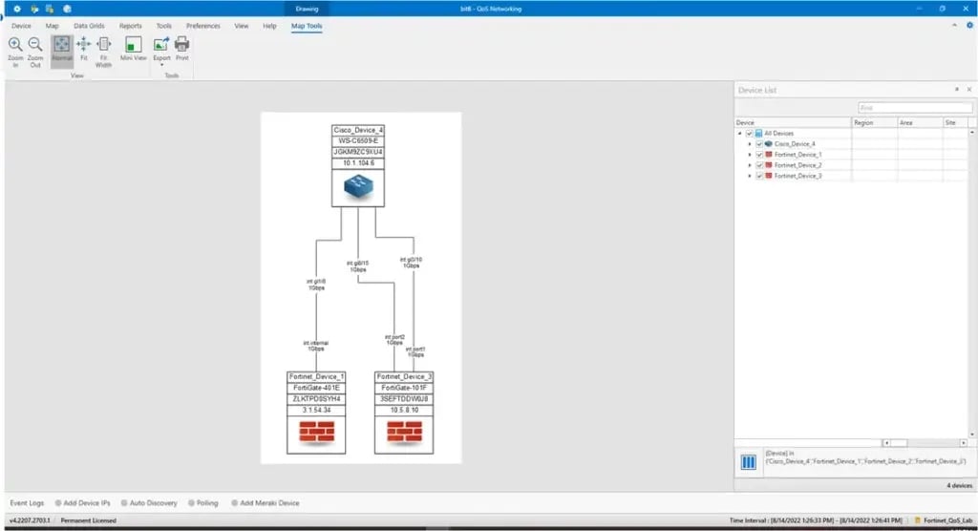Click the round globe icon in title bar

click(x=67, y=9)
